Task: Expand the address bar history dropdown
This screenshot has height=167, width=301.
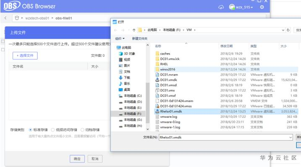Action: [283, 30]
